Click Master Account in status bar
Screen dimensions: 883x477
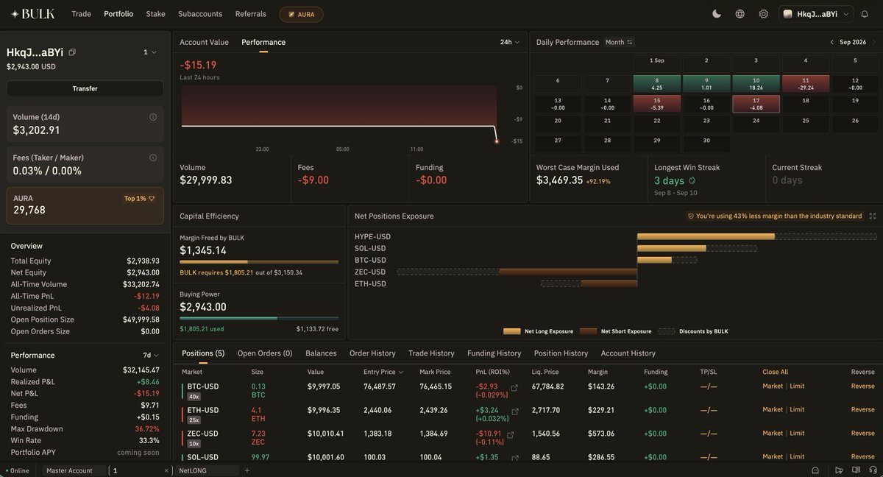(x=69, y=470)
